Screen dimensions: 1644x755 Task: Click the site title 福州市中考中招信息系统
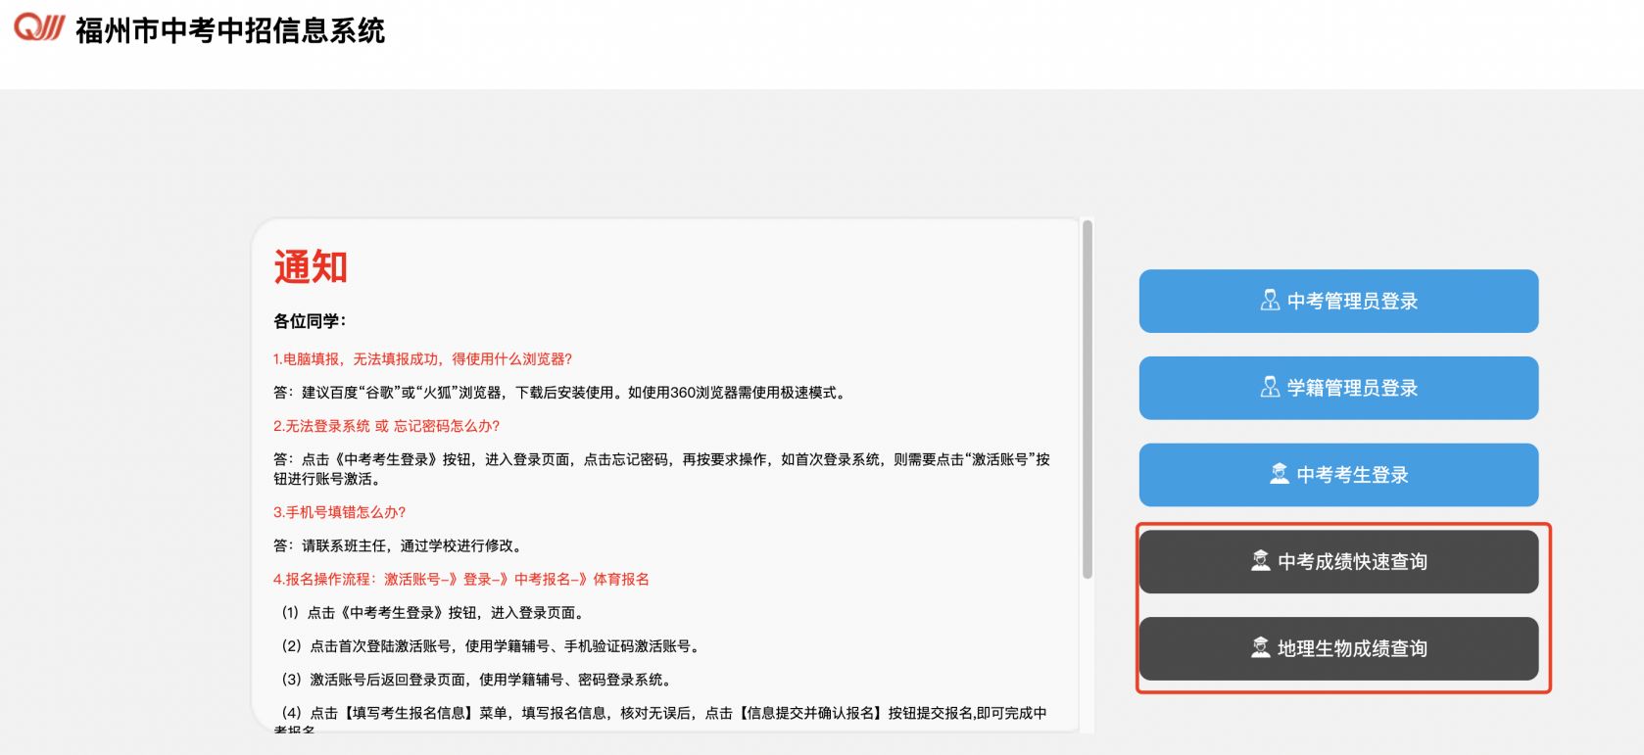coord(230,30)
